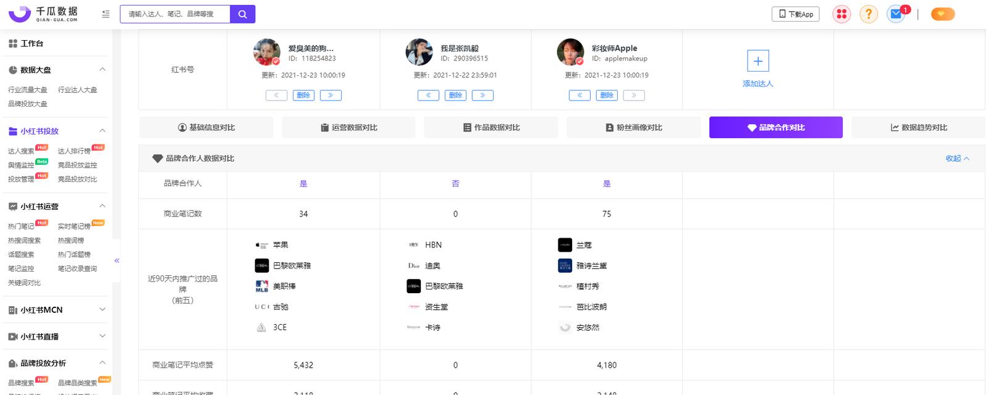
Task: Switch to 基础信息对比 tab
Action: click(x=206, y=127)
